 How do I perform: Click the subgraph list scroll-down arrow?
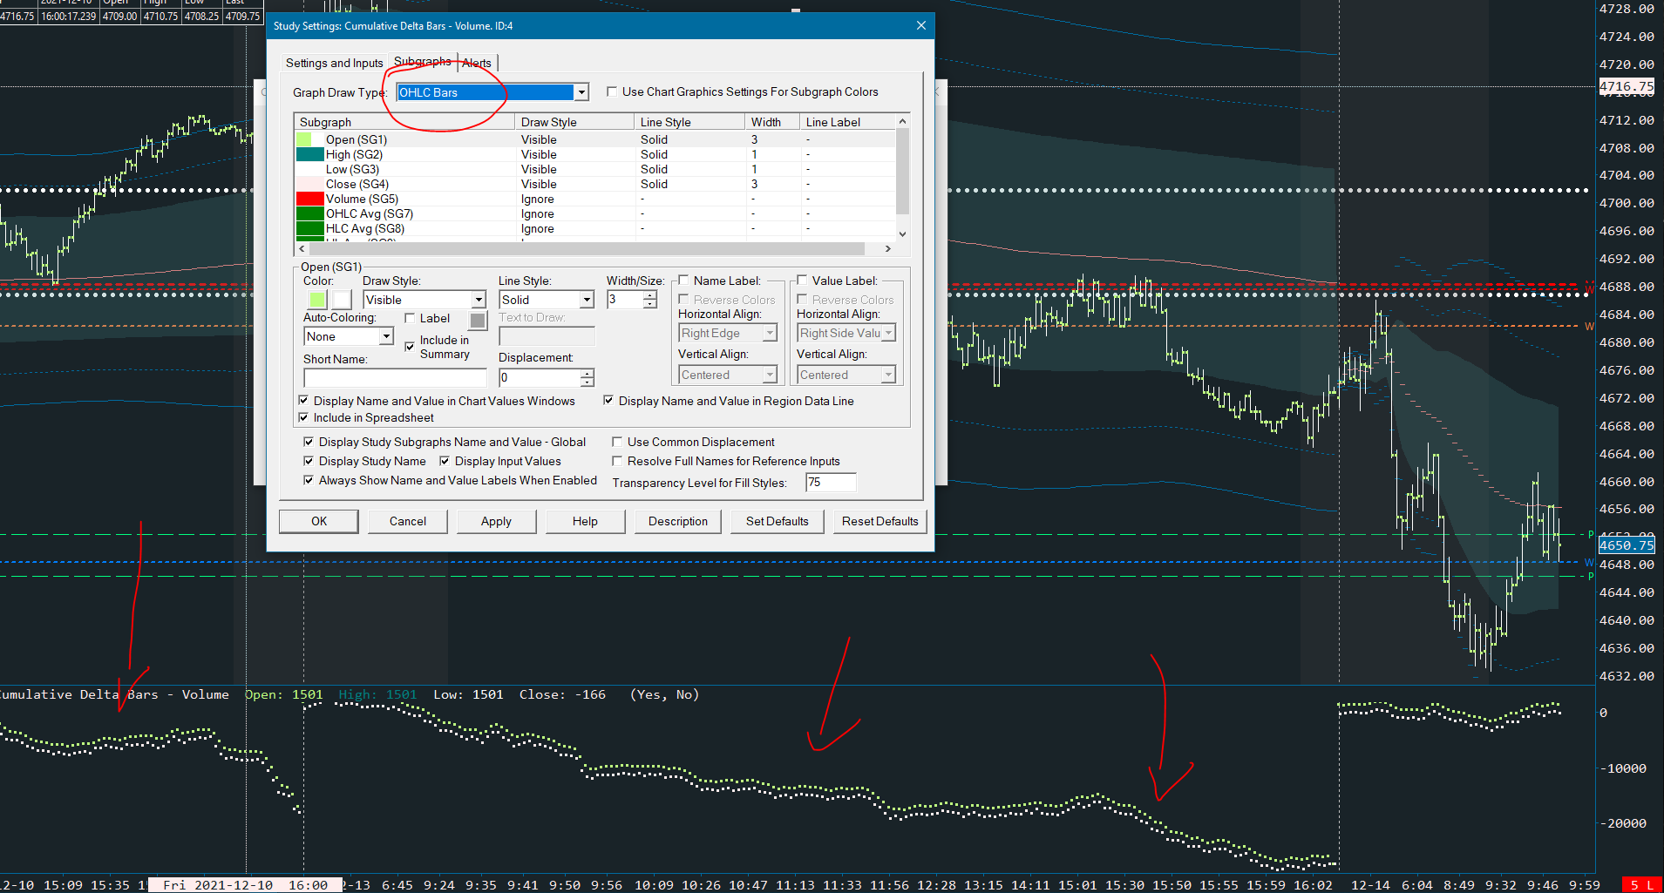point(902,233)
